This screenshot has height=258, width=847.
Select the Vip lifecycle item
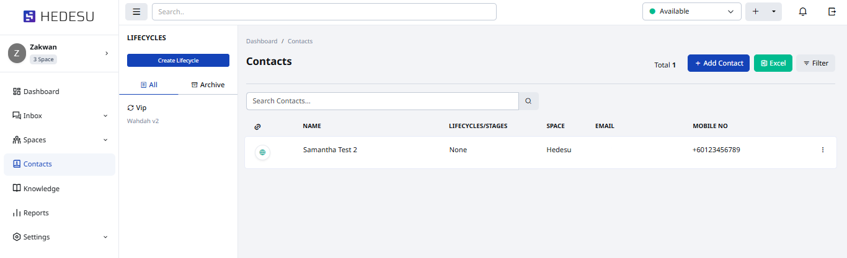(x=141, y=108)
